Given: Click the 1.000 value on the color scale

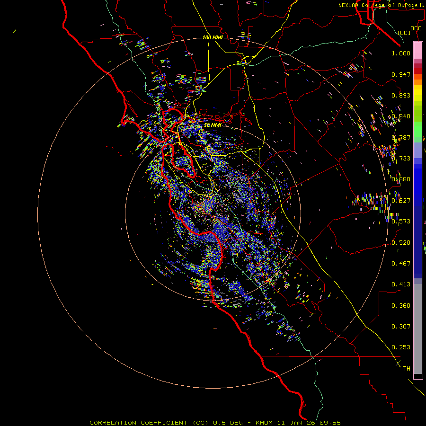Looking at the screenshot, I should click(x=401, y=53).
